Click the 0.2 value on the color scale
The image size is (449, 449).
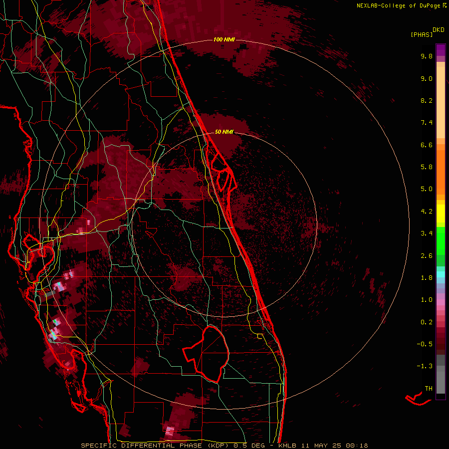click(x=427, y=322)
